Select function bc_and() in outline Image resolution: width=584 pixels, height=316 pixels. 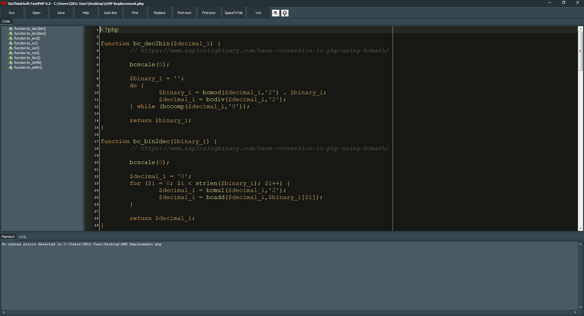click(x=27, y=38)
